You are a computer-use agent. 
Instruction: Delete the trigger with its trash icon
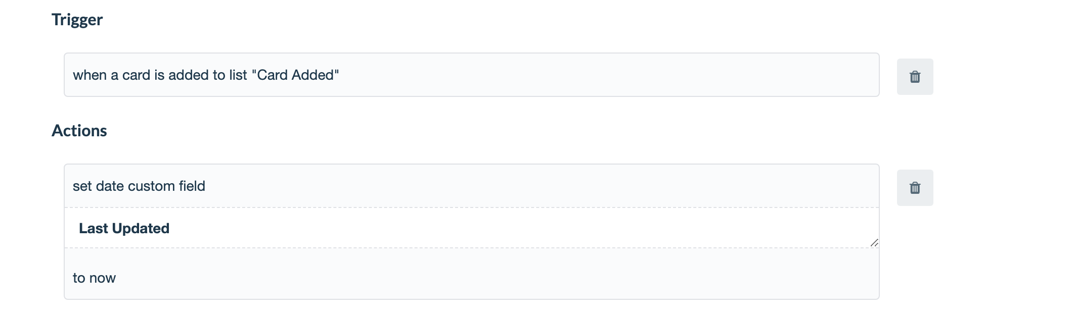(915, 77)
